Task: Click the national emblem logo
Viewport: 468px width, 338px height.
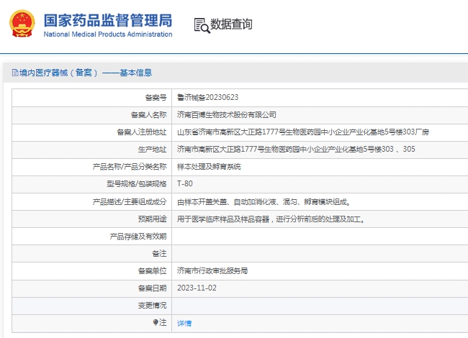Action: point(22,24)
